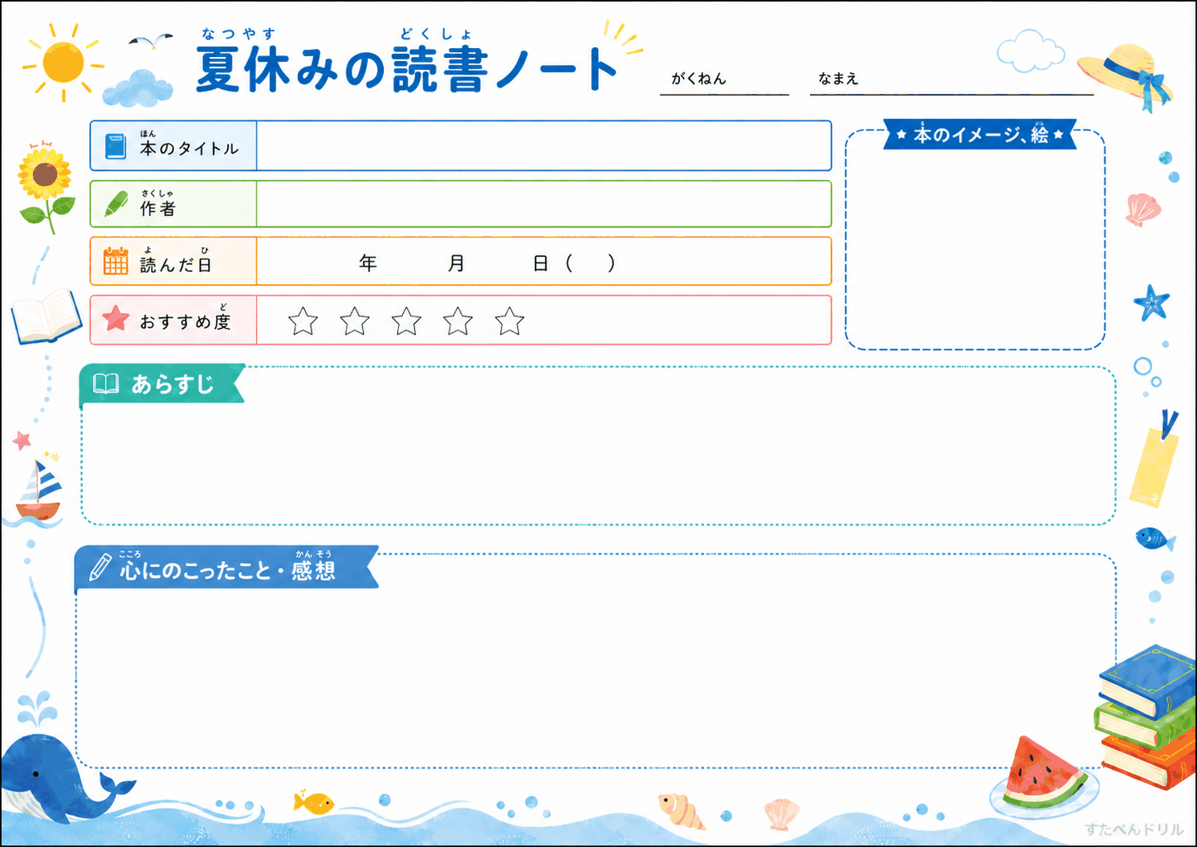Screen dimensions: 1197x847
Task: Click the open book icon in あらすじ banner
Action: (x=106, y=384)
